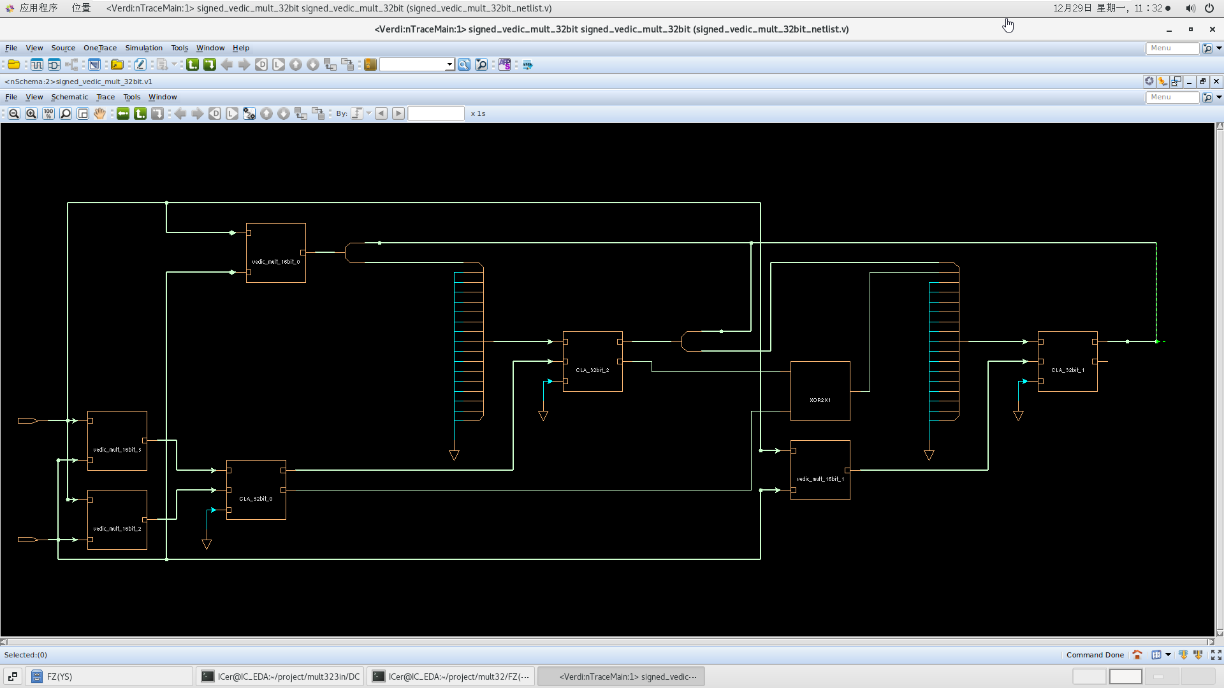This screenshot has width=1224, height=688.
Task: Reset schematic zoom to 100%
Action: 48,113
